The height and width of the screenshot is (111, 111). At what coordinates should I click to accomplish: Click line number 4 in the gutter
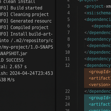(x=69, y=13)
